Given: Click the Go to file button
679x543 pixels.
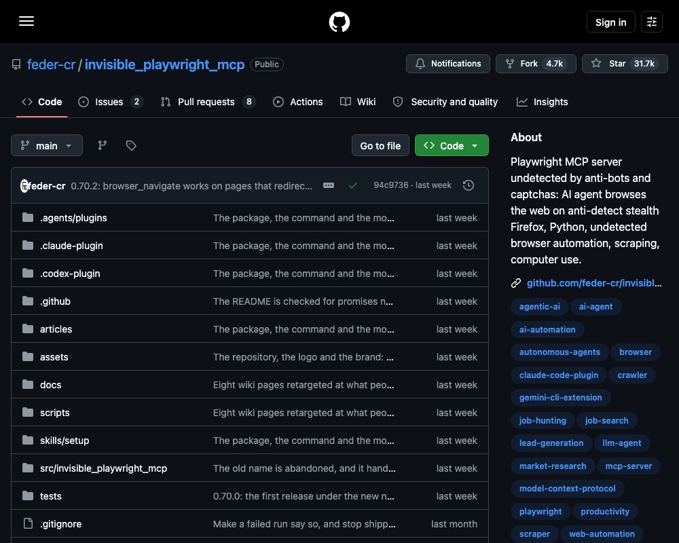Looking at the screenshot, I should click(x=380, y=145).
